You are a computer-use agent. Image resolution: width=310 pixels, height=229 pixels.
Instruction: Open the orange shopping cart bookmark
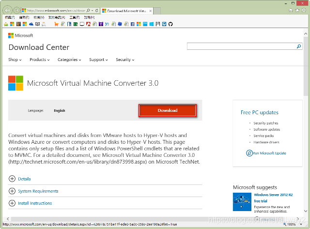click(56, 24)
